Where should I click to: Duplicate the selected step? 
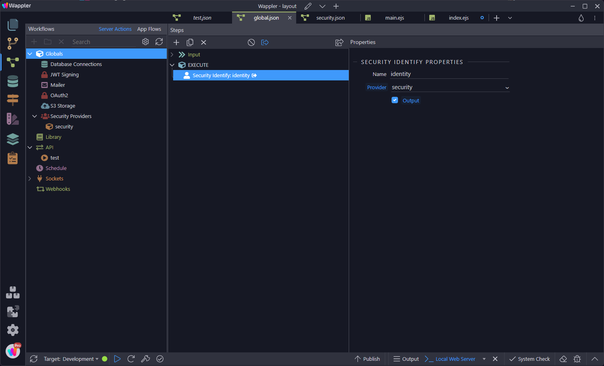190,42
